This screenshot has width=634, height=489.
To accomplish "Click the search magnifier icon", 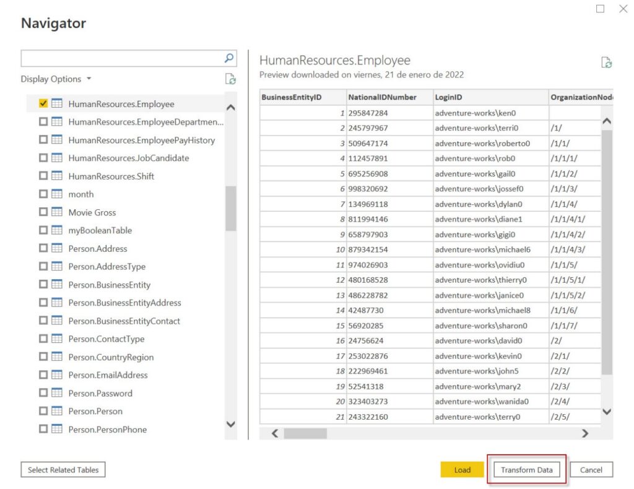I will (230, 57).
